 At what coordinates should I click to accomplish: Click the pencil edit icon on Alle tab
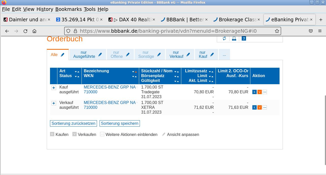[62, 55]
